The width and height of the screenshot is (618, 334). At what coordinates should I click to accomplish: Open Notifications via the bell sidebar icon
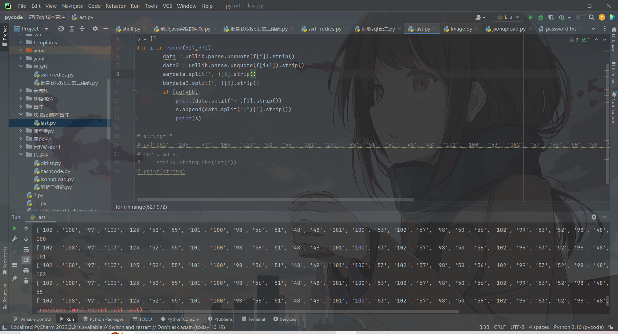(x=614, y=95)
